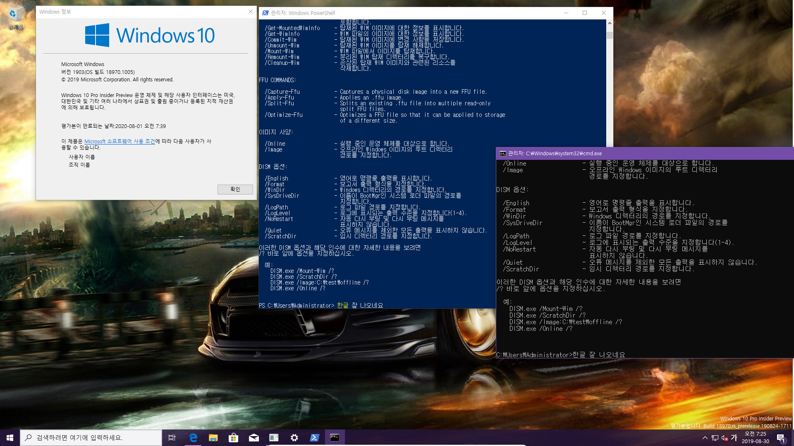Click the Windows Store taskbar icon
This screenshot has width=794, height=446.
point(233,437)
